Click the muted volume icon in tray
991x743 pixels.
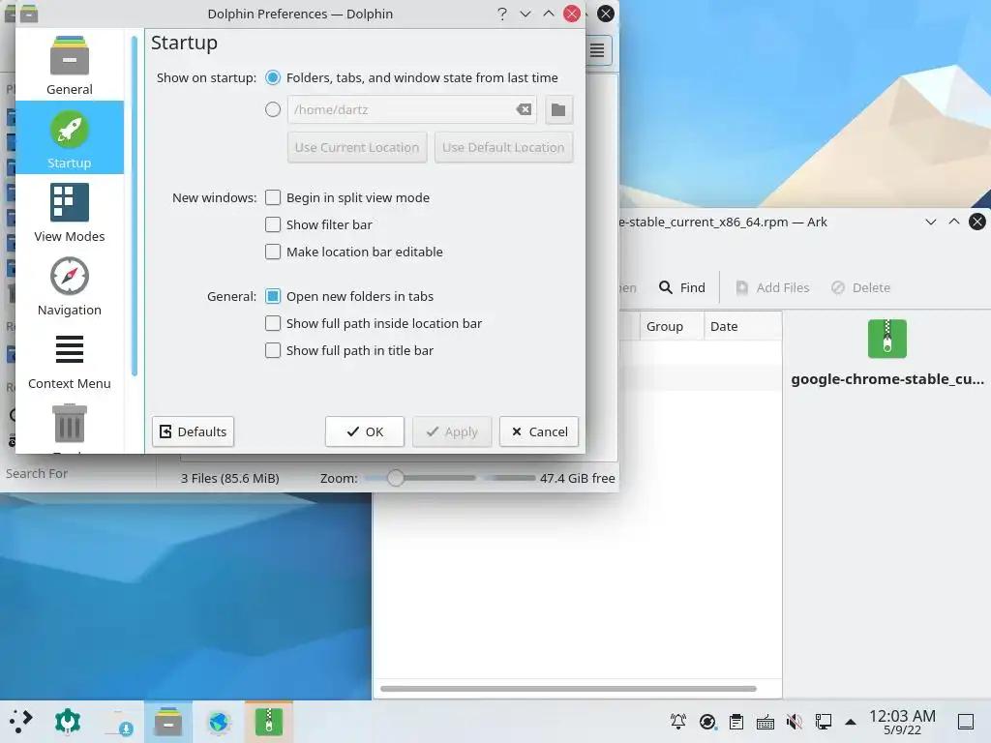coord(795,722)
